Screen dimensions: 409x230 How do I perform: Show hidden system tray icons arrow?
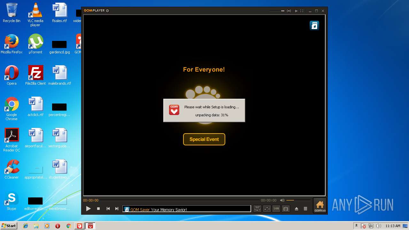356,226
